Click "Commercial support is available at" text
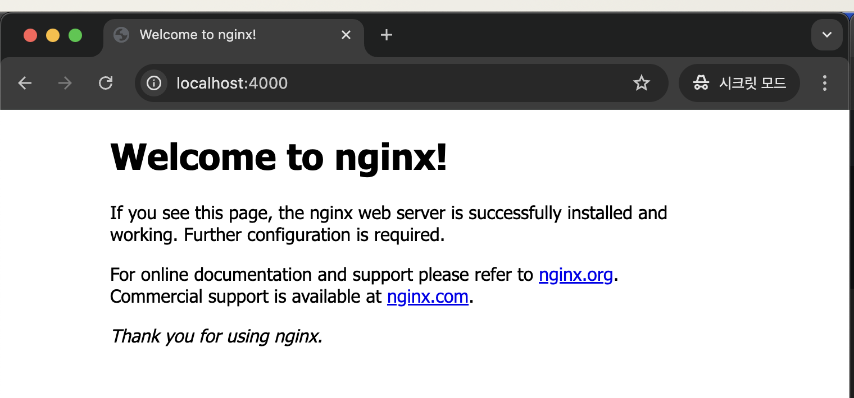Viewport: 854px width, 398px height. [246, 297]
